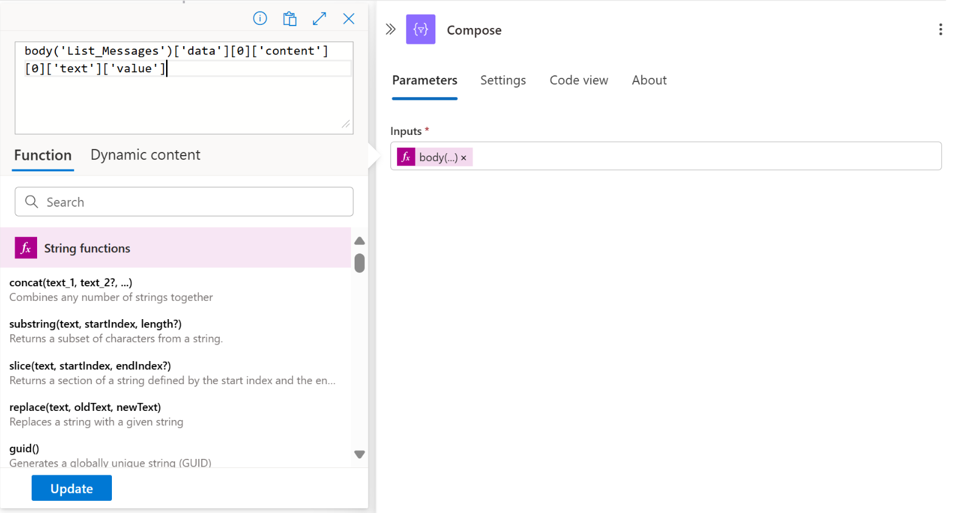Click the clipboard paste icon
The width and height of the screenshot is (953, 513).
[x=289, y=19]
